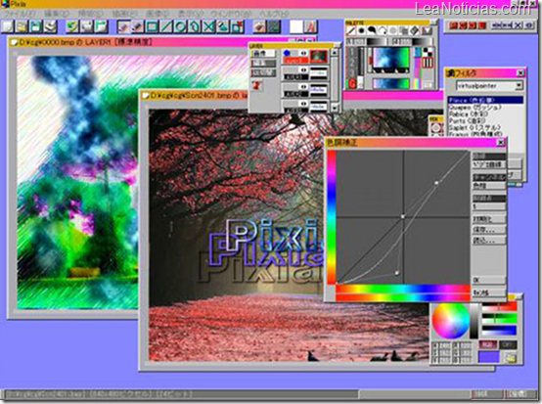The height and width of the screenshot is (404, 542).
Task: Select the paint bucket Fill tool
Action: [223, 26]
